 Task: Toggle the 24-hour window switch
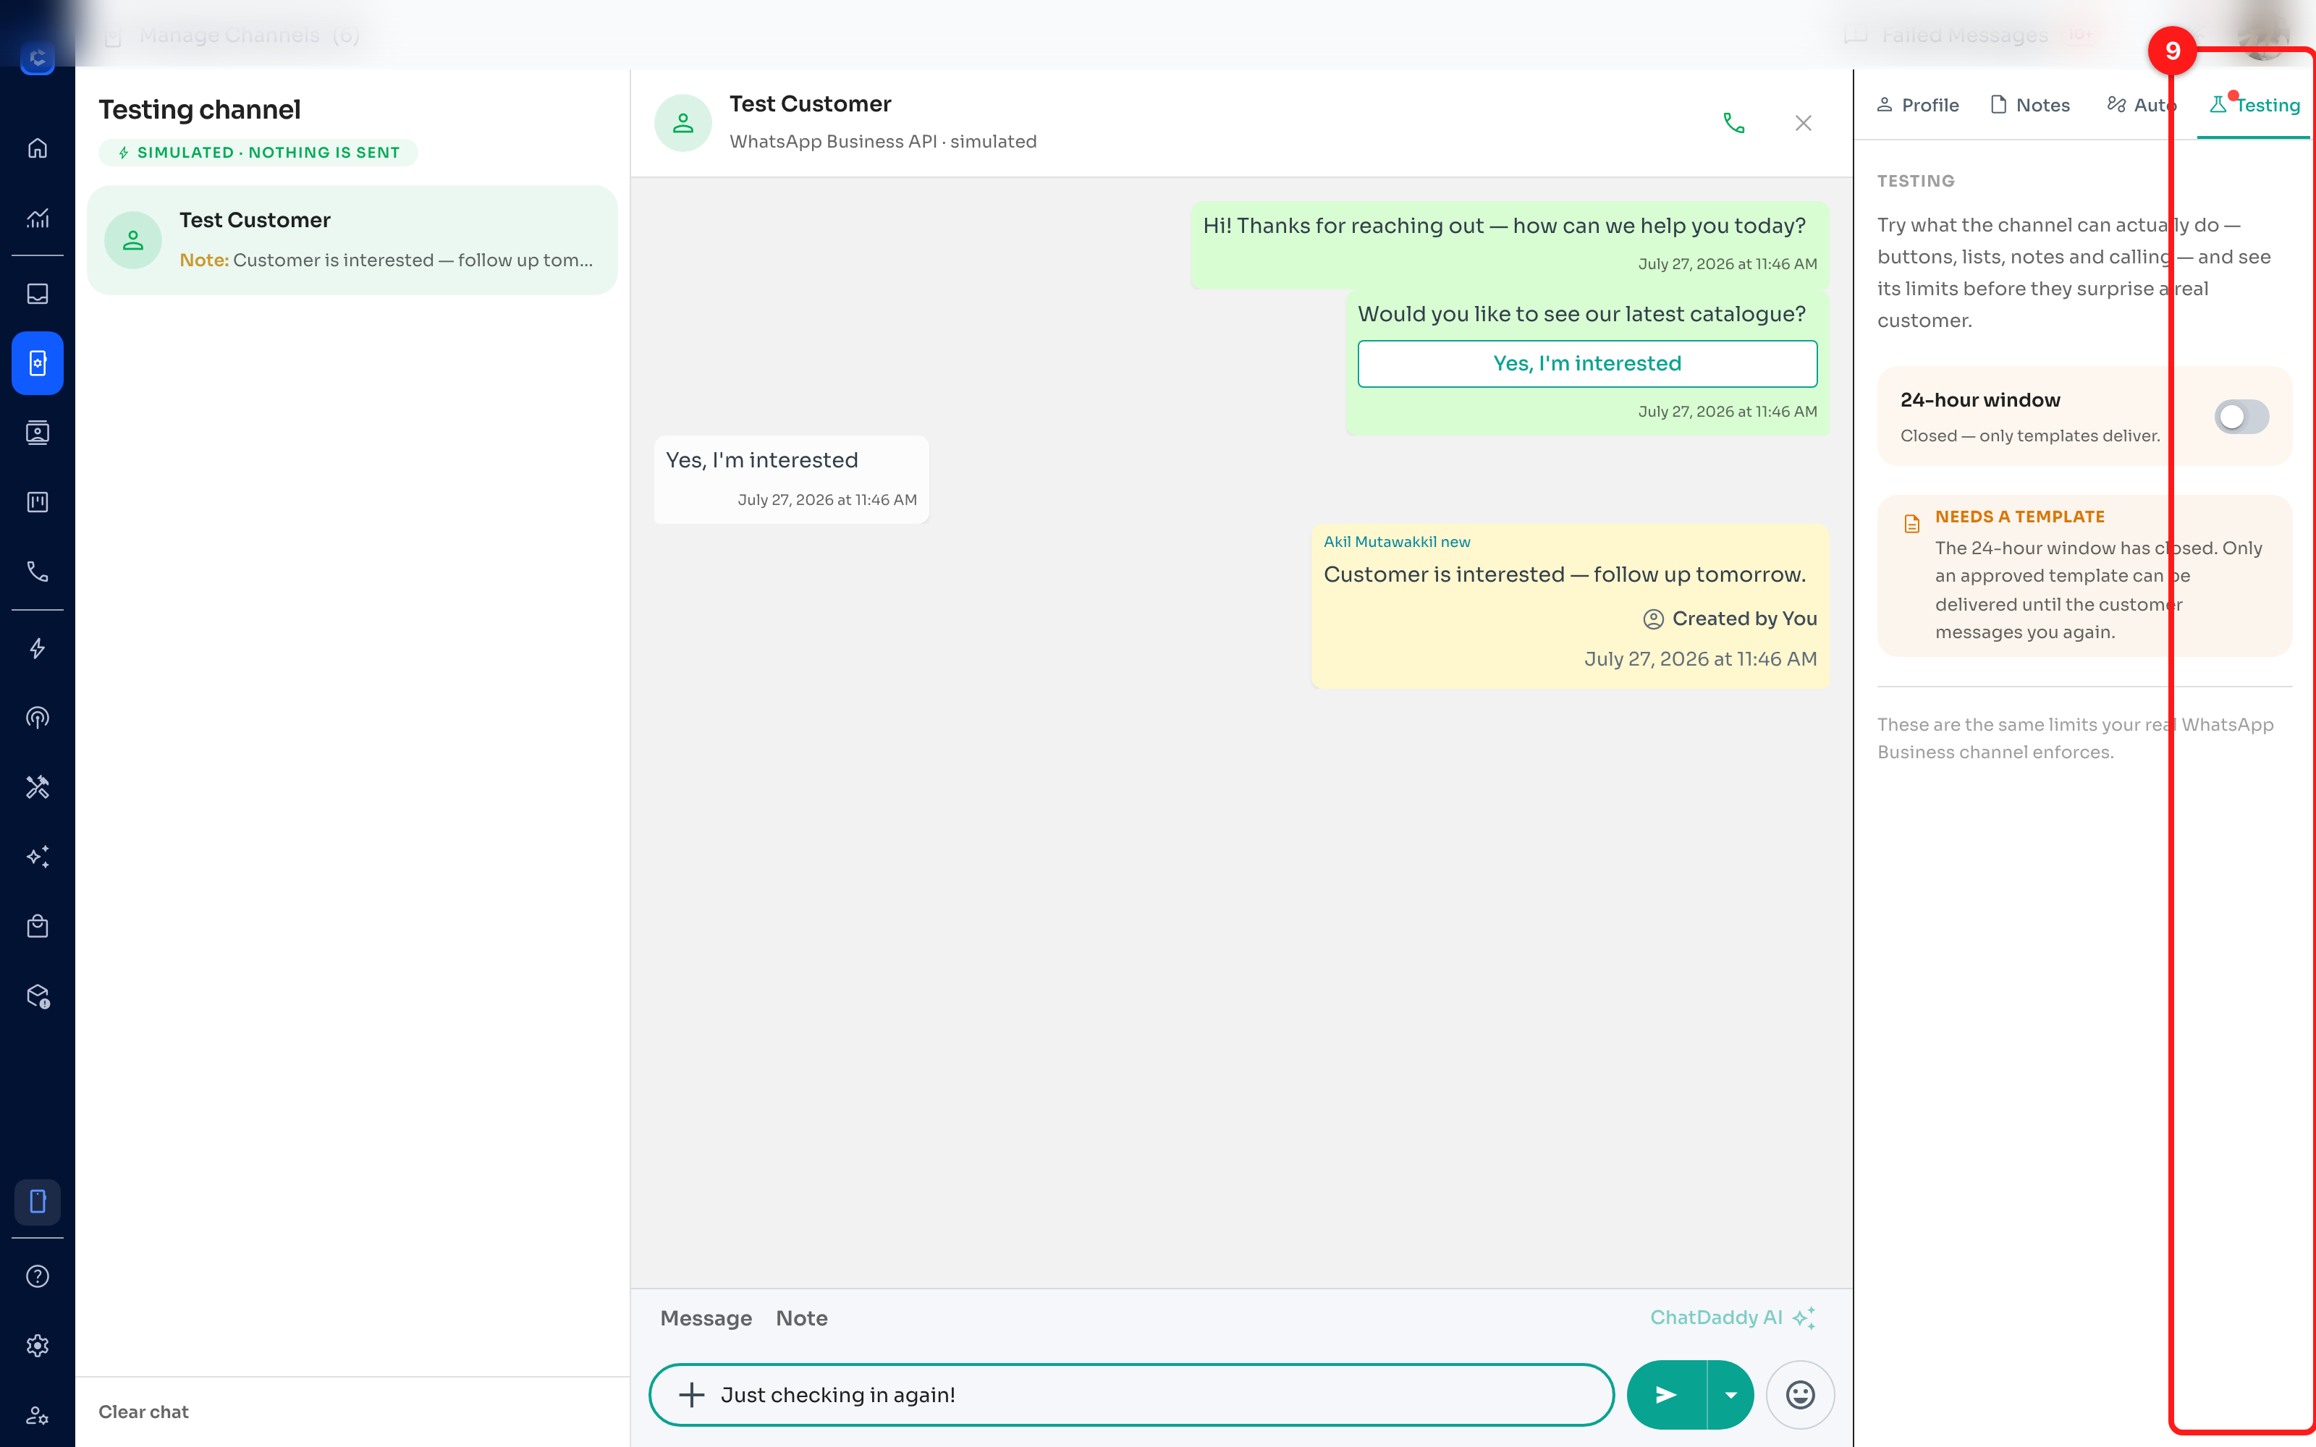point(2241,416)
